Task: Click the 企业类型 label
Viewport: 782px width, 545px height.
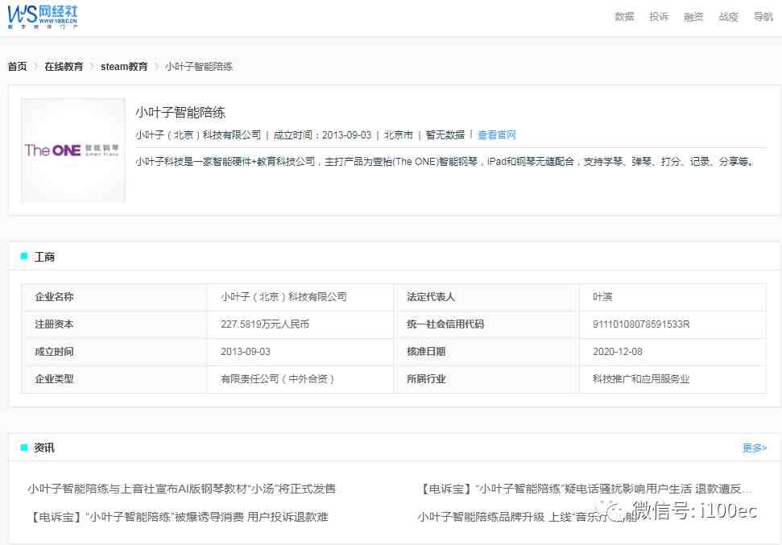Action: [54, 379]
